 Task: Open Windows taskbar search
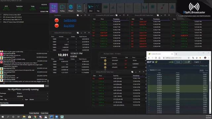[x=8, y=117]
